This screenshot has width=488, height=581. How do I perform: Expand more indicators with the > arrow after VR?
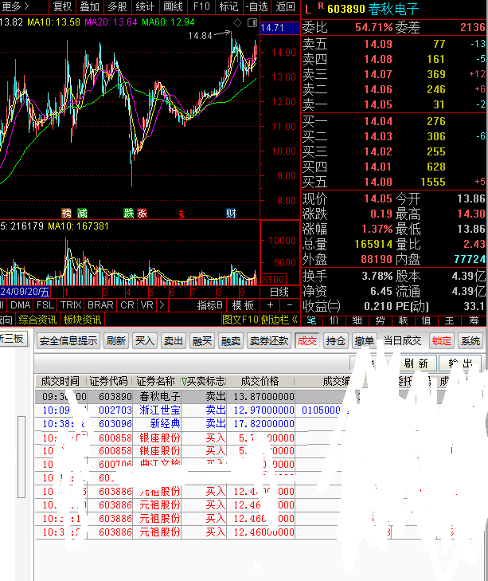coord(162,305)
